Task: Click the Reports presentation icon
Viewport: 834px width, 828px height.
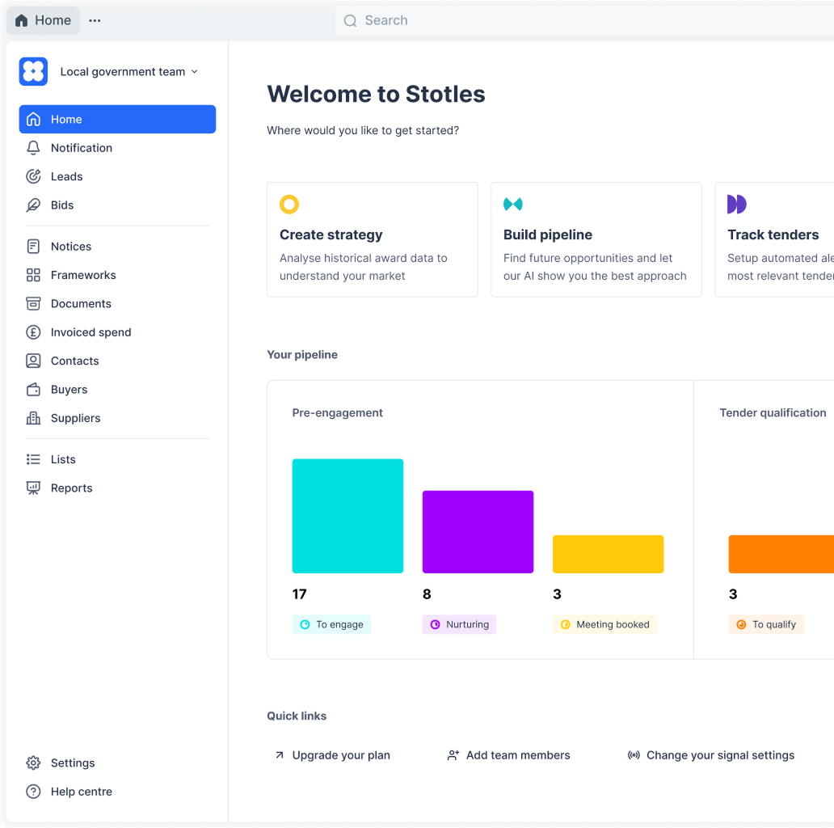Action: [x=33, y=488]
